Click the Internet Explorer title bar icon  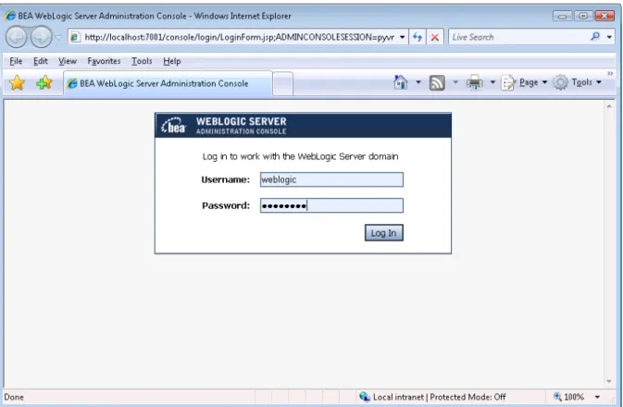point(10,16)
